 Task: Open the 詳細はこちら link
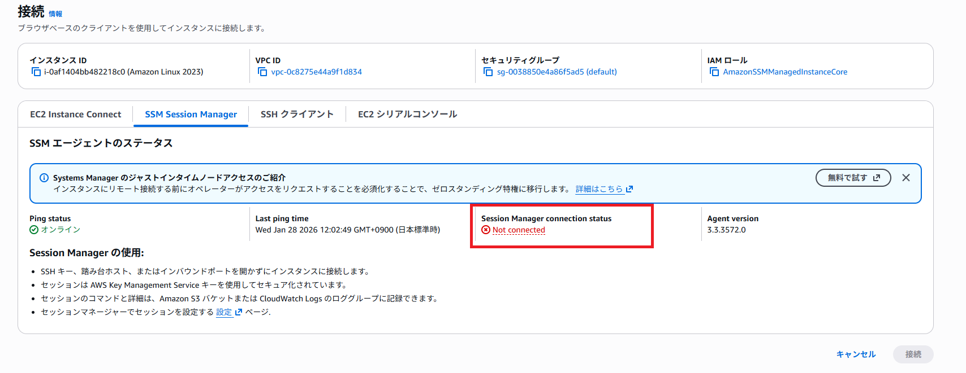pyautogui.click(x=604, y=189)
